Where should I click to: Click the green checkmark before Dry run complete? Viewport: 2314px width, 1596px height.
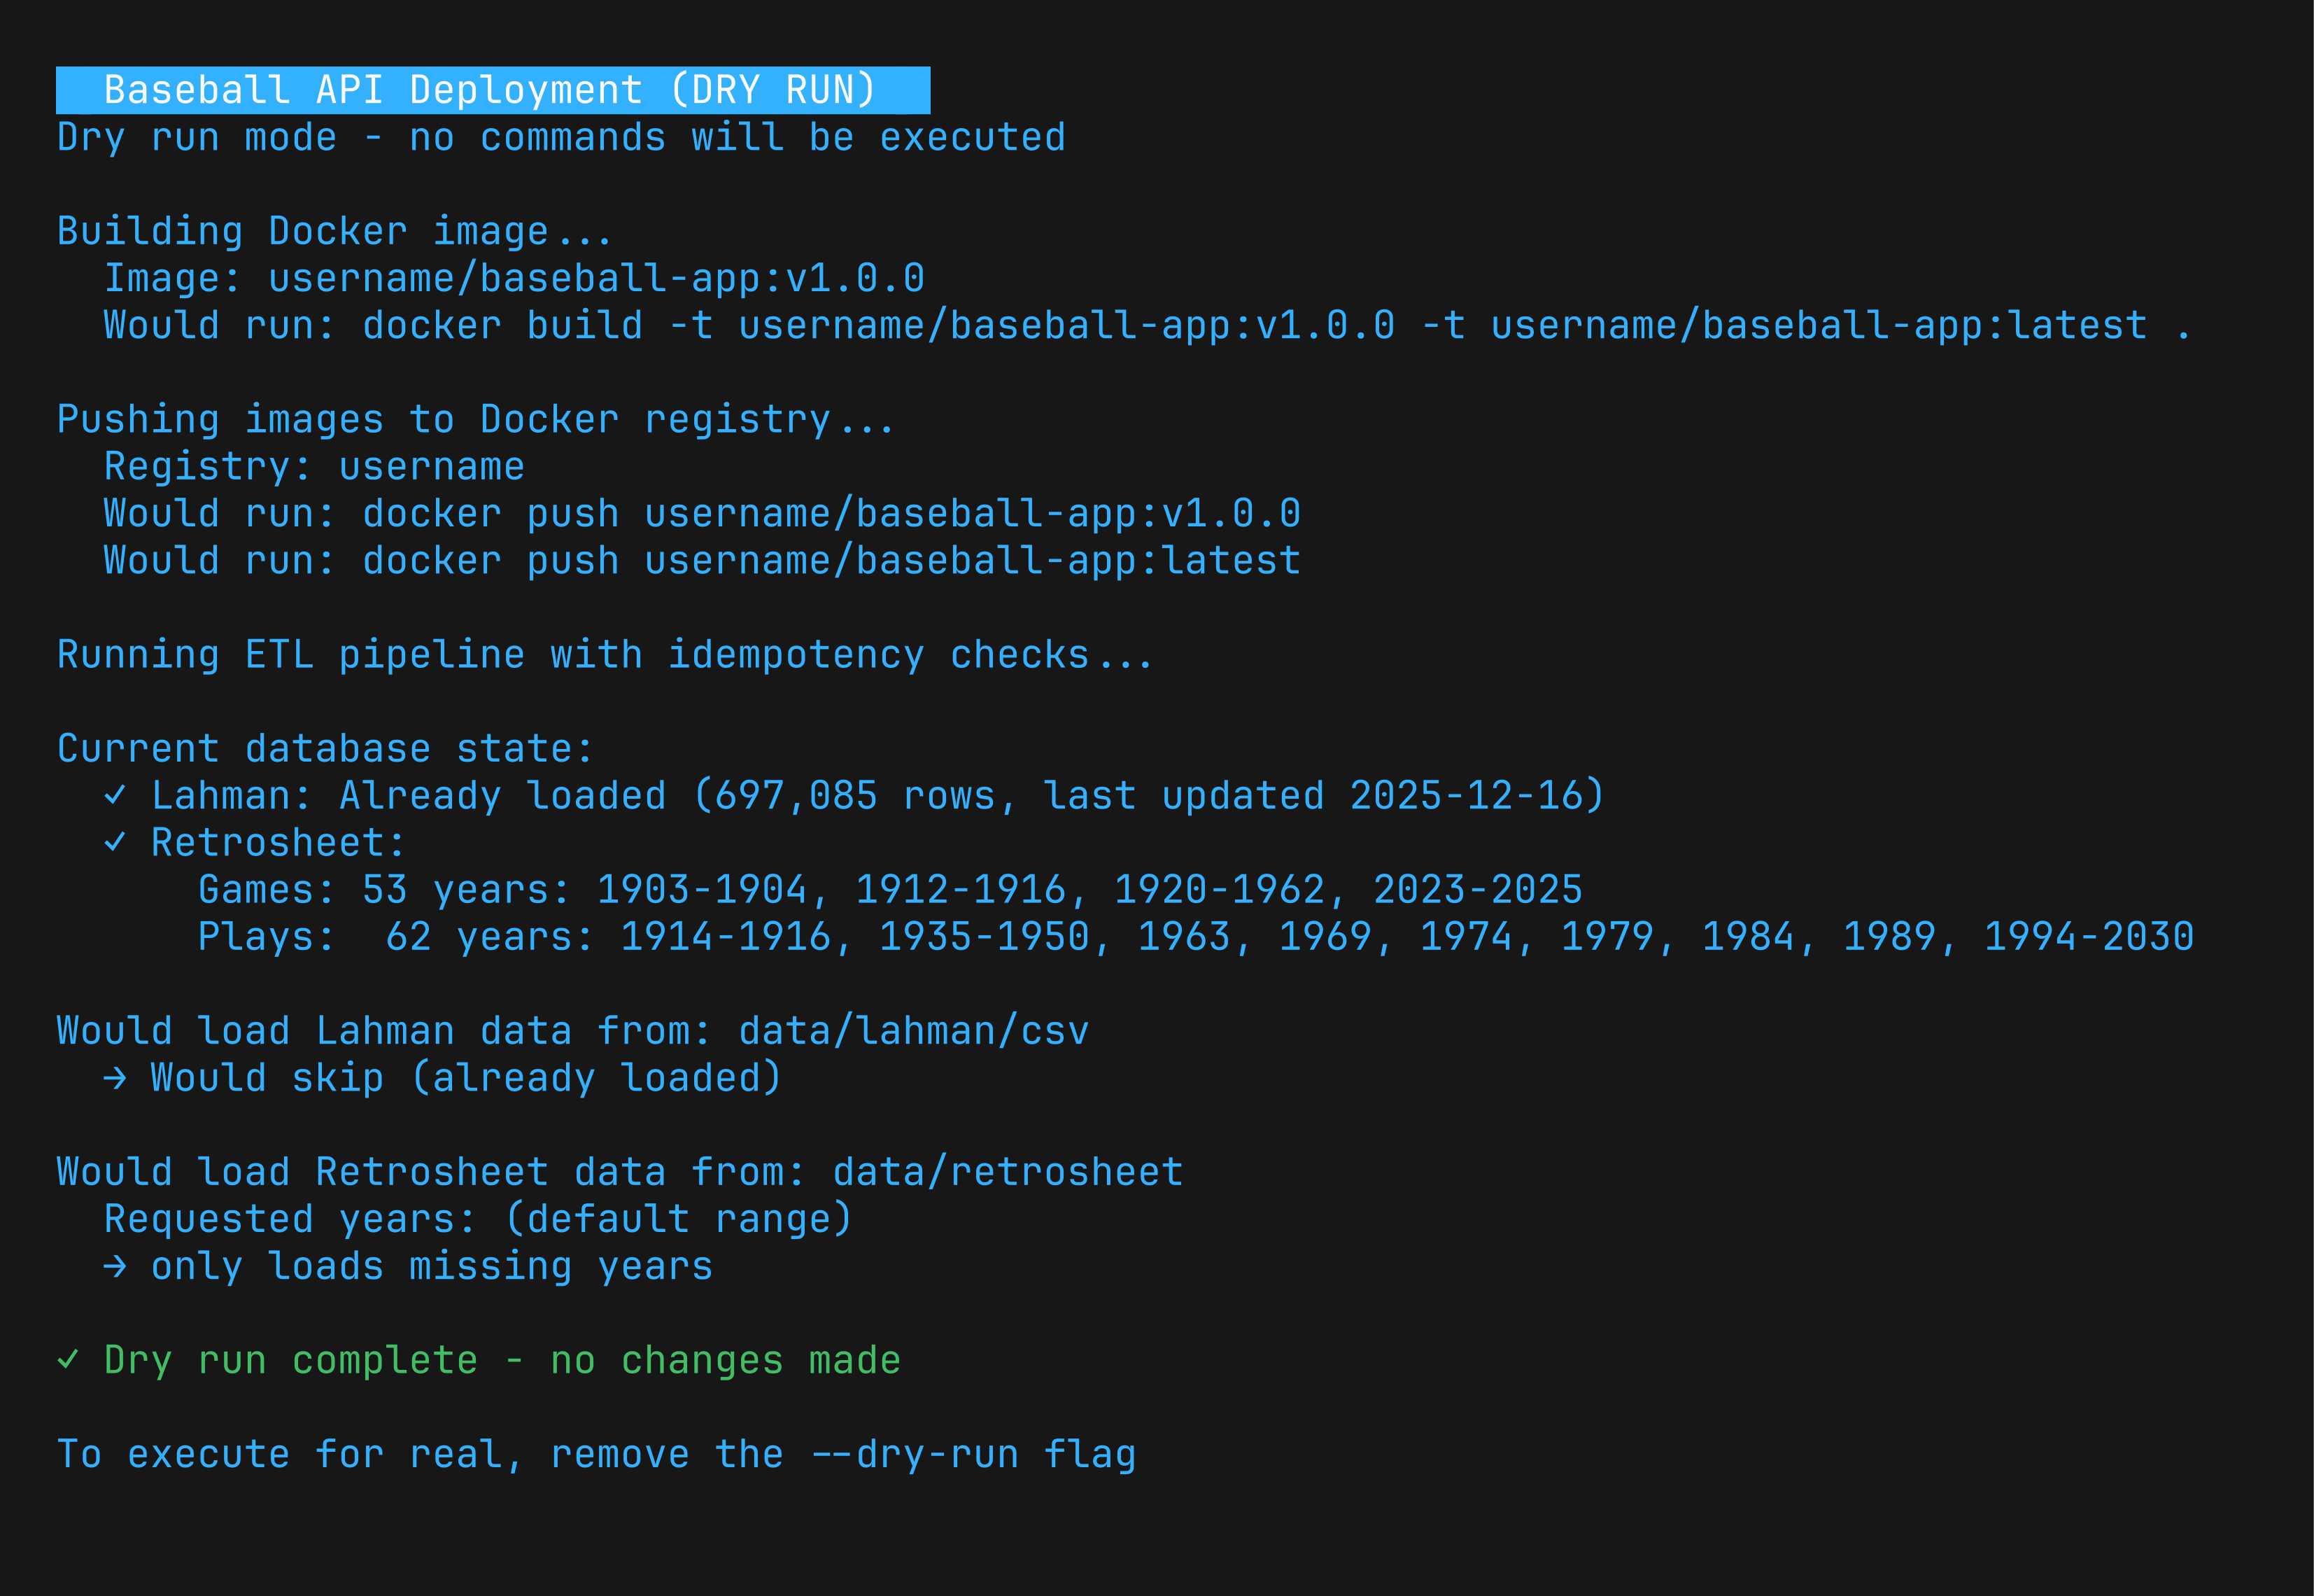[68, 1360]
